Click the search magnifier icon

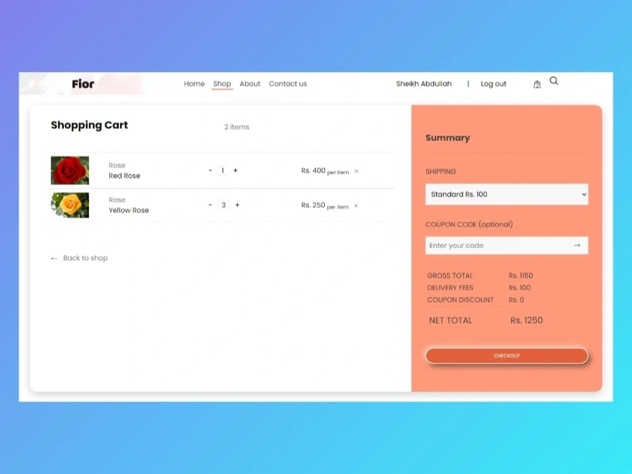click(554, 81)
